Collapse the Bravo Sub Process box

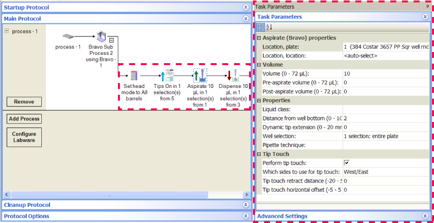click(112, 40)
